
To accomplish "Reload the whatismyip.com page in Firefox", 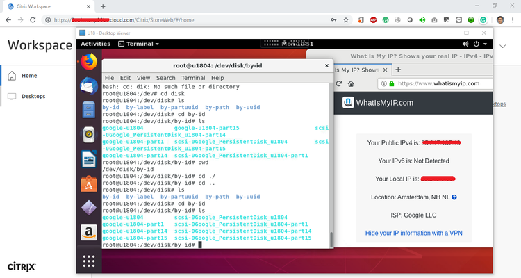I will click(338, 84).
